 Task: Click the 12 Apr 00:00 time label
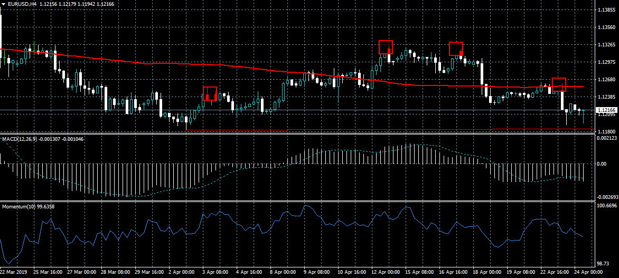pos(386,273)
